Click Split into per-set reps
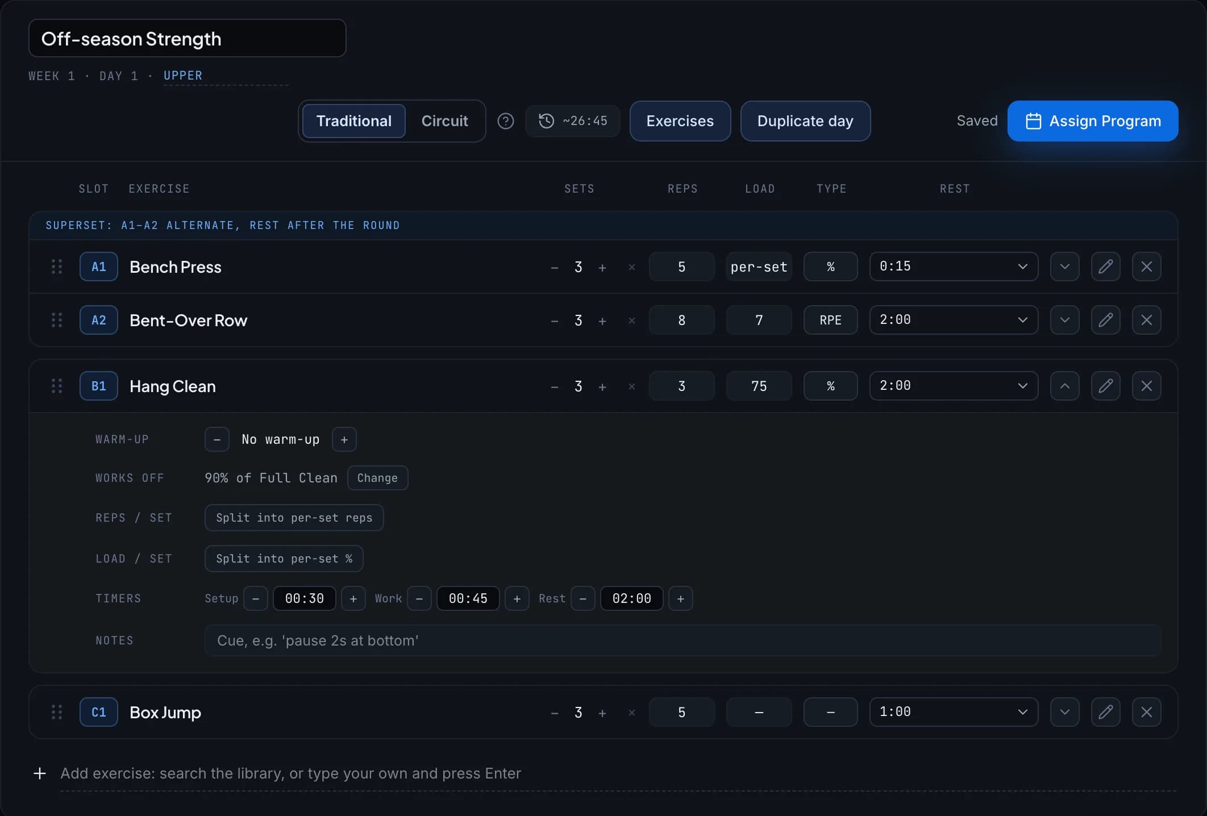1207x816 pixels. [x=294, y=518]
